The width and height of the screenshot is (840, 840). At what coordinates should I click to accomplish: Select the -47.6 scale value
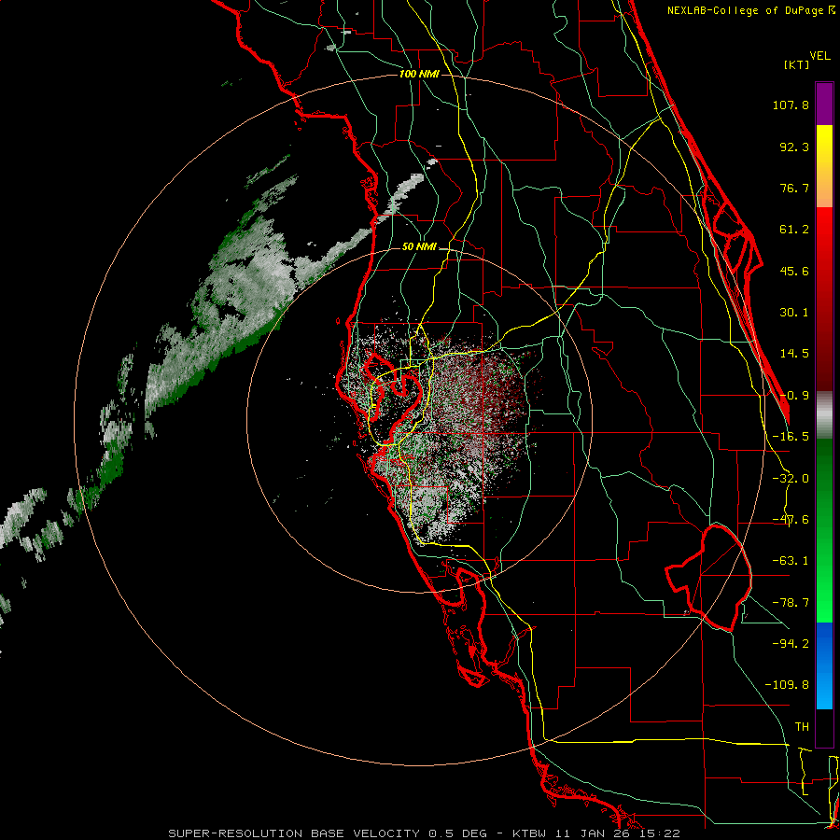(791, 520)
